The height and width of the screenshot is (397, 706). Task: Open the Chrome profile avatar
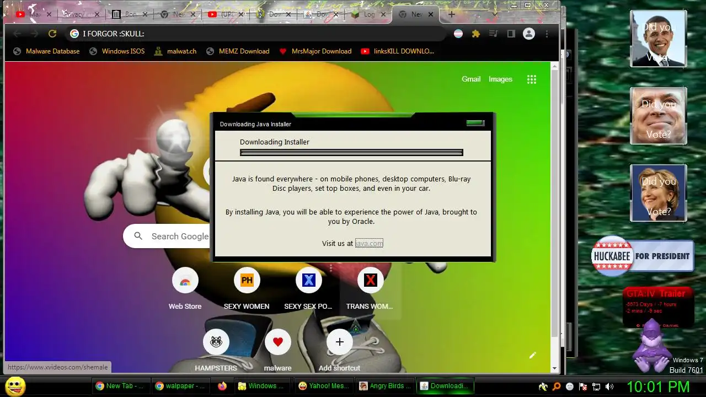point(529,34)
